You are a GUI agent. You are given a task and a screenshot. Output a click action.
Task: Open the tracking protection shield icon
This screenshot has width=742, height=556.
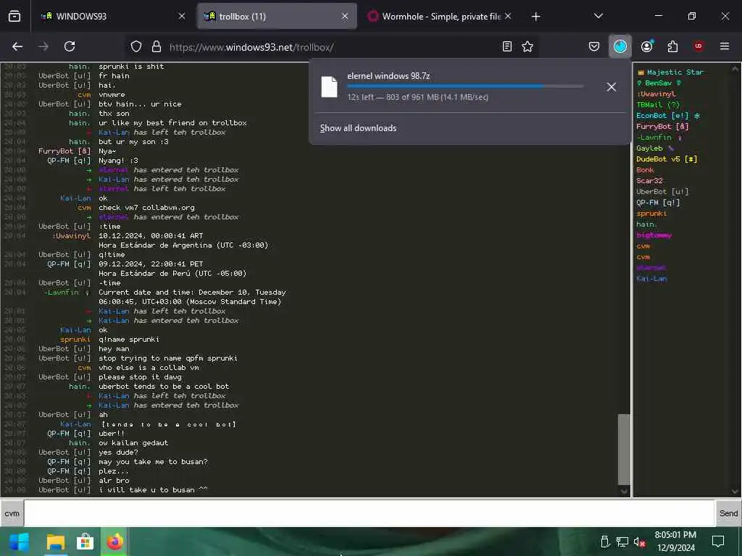click(x=136, y=46)
